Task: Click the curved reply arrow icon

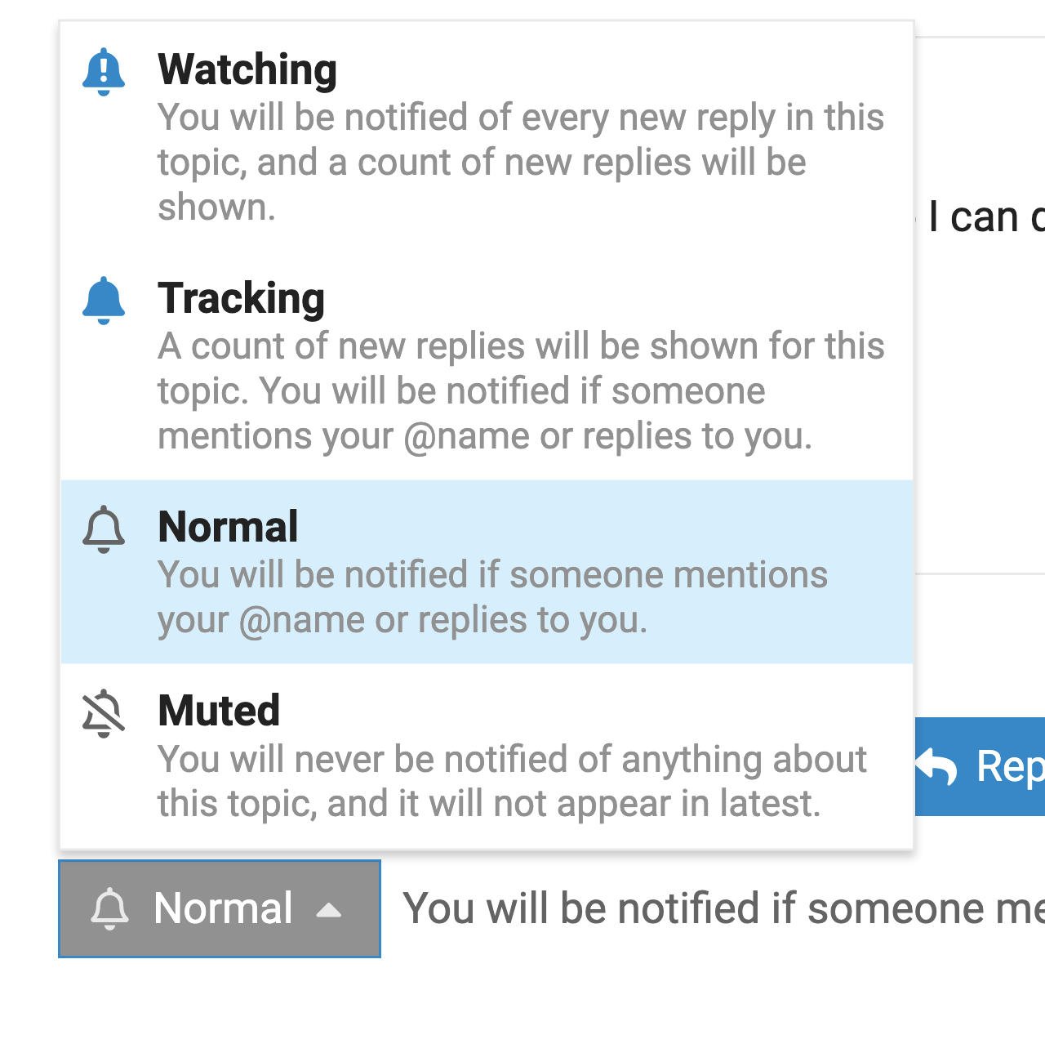Action: click(x=936, y=766)
